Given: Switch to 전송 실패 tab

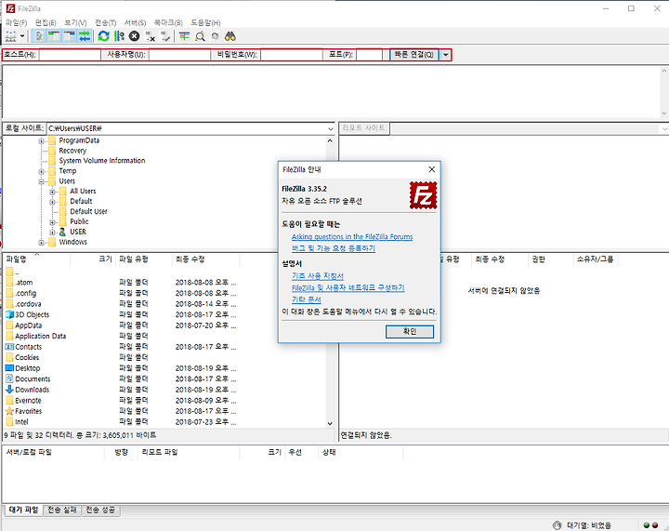Looking at the screenshot, I should (62, 510).
